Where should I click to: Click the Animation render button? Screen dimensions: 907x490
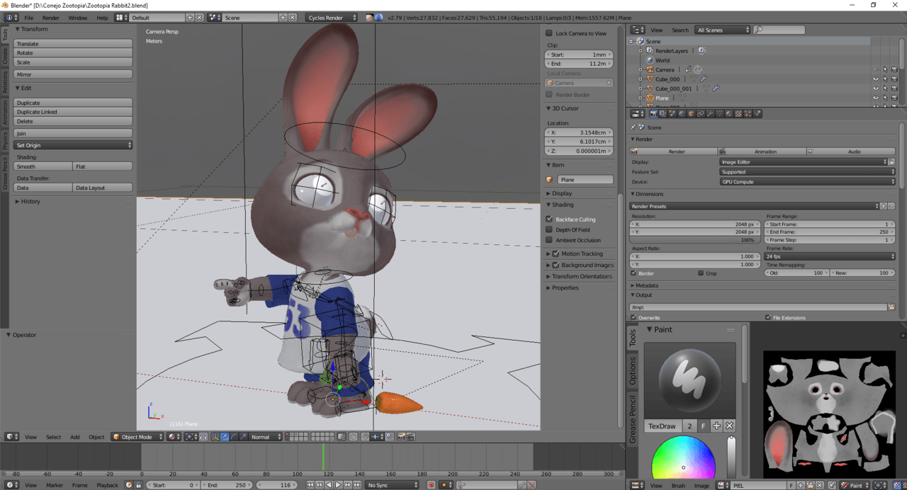point(762,152)
